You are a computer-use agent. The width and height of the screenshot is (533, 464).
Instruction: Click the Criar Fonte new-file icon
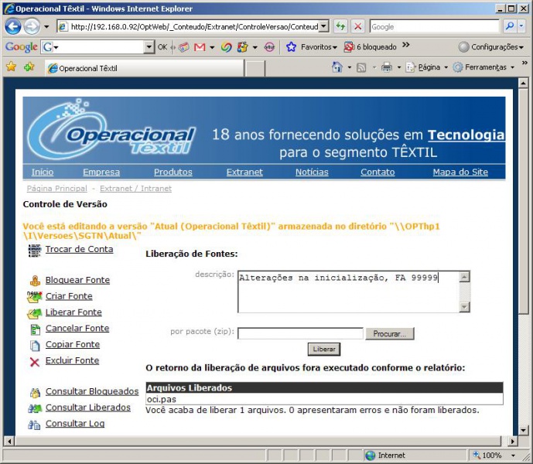coord(34,296)
